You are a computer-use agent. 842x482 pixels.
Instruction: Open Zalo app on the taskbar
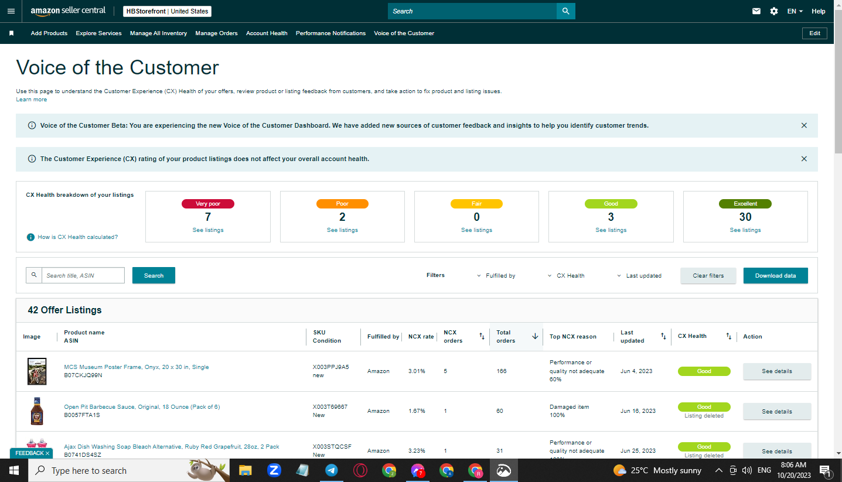pyautogui.click(x=274, y=470)
